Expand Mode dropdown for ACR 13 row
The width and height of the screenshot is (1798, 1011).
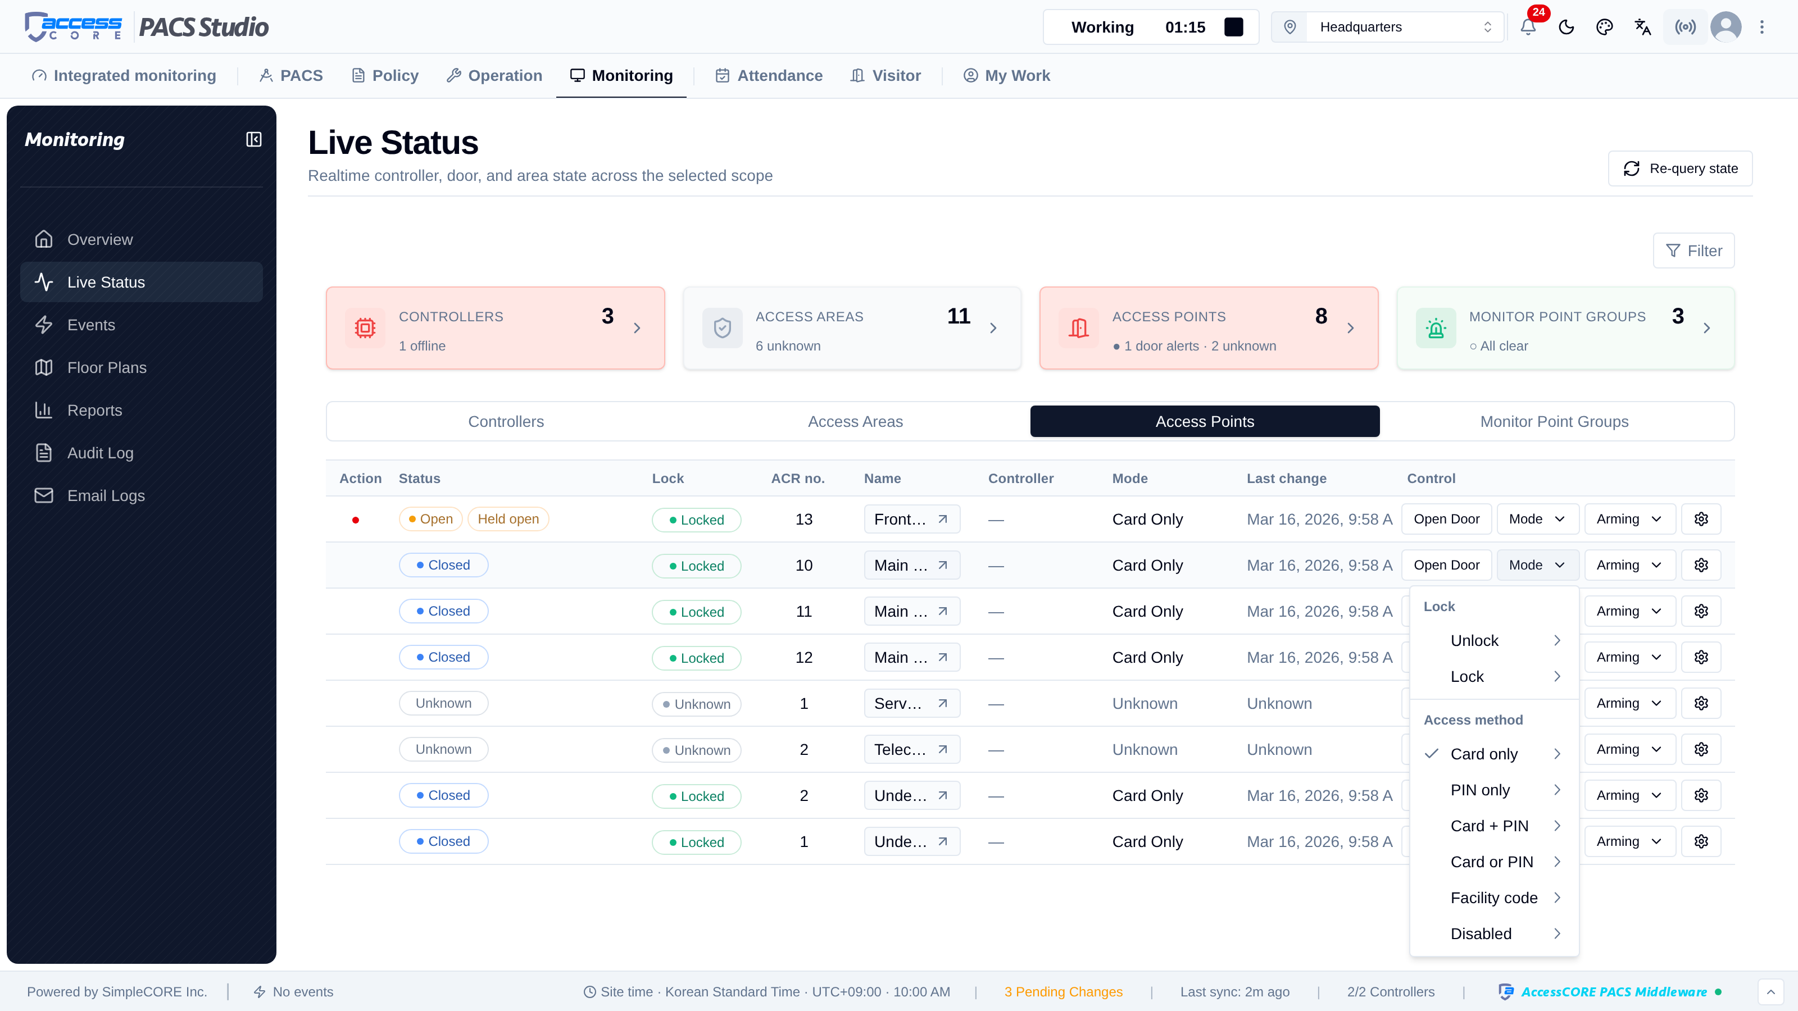1538,519
